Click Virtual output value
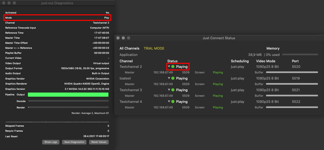 tap(101, 63)
